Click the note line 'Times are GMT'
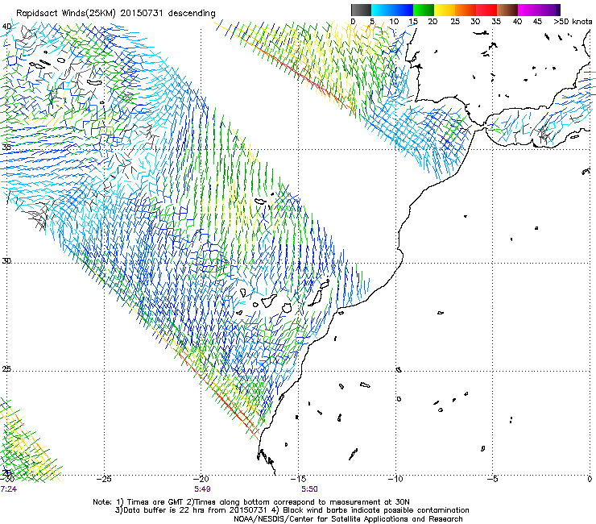This screenshot has width=596, height=524. (154, 502)
